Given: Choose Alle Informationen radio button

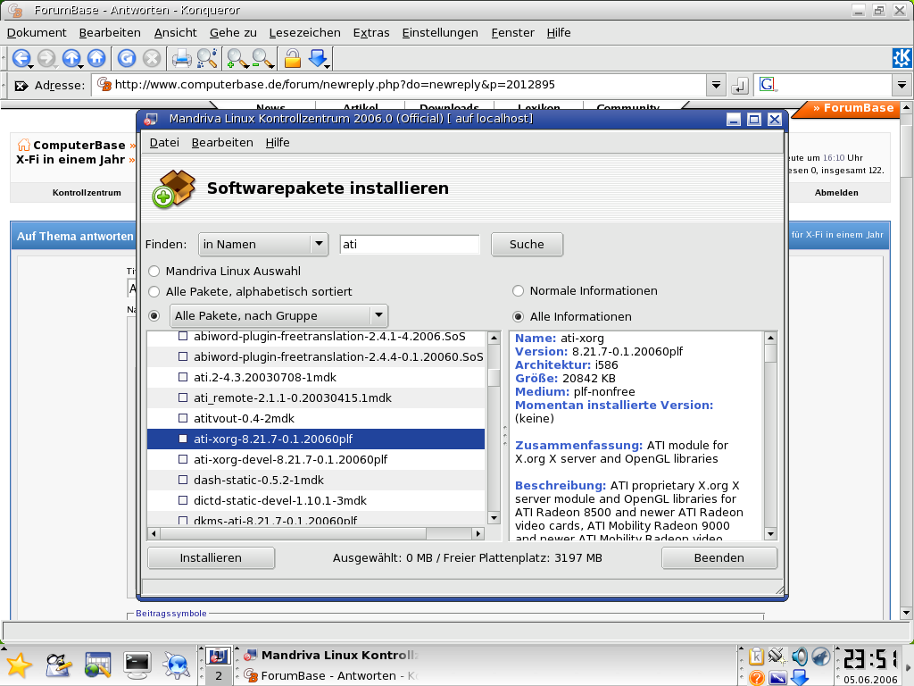Looking at the screenshot, I should (518, 317).
